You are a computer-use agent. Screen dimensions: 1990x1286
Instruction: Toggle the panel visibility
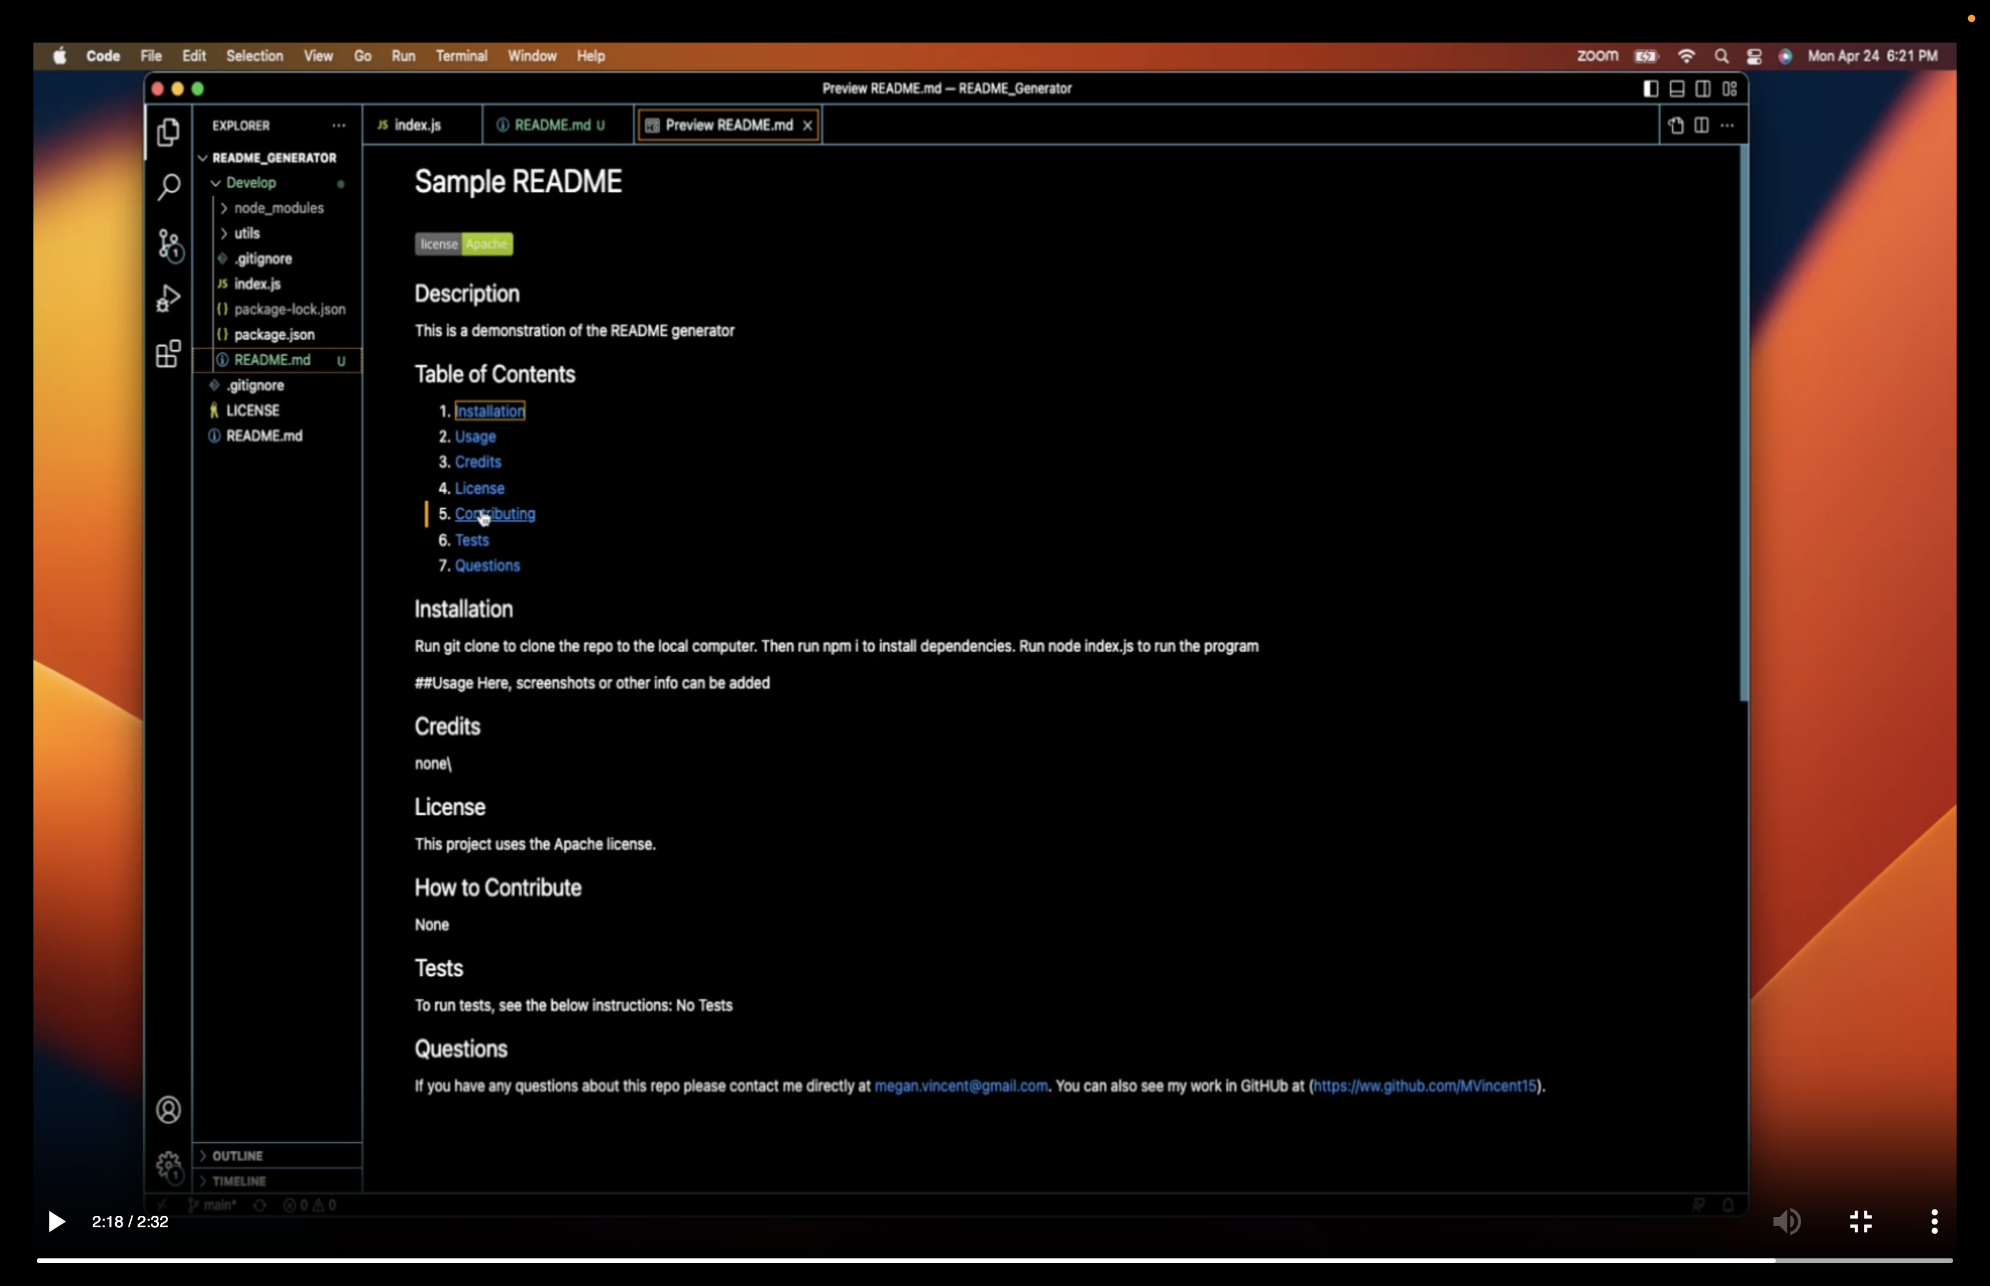[1676, 89]
